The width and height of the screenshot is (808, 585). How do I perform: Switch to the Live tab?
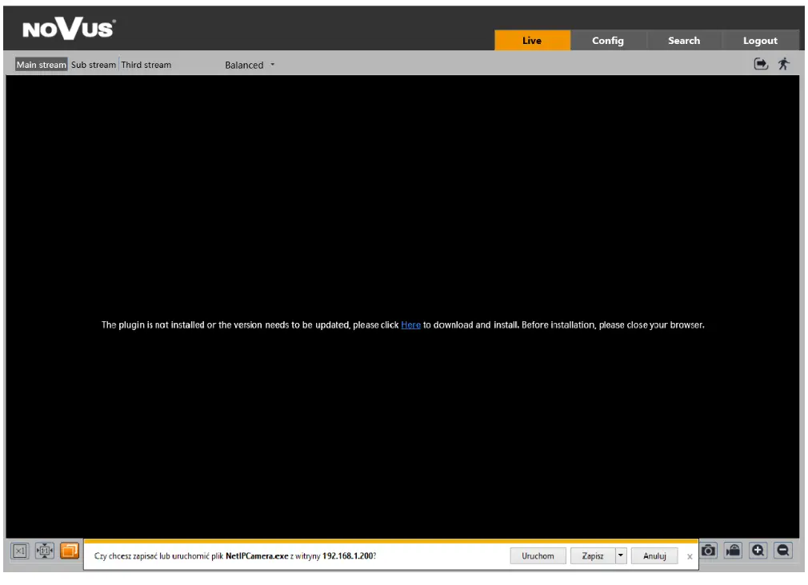tap(532, 40)
